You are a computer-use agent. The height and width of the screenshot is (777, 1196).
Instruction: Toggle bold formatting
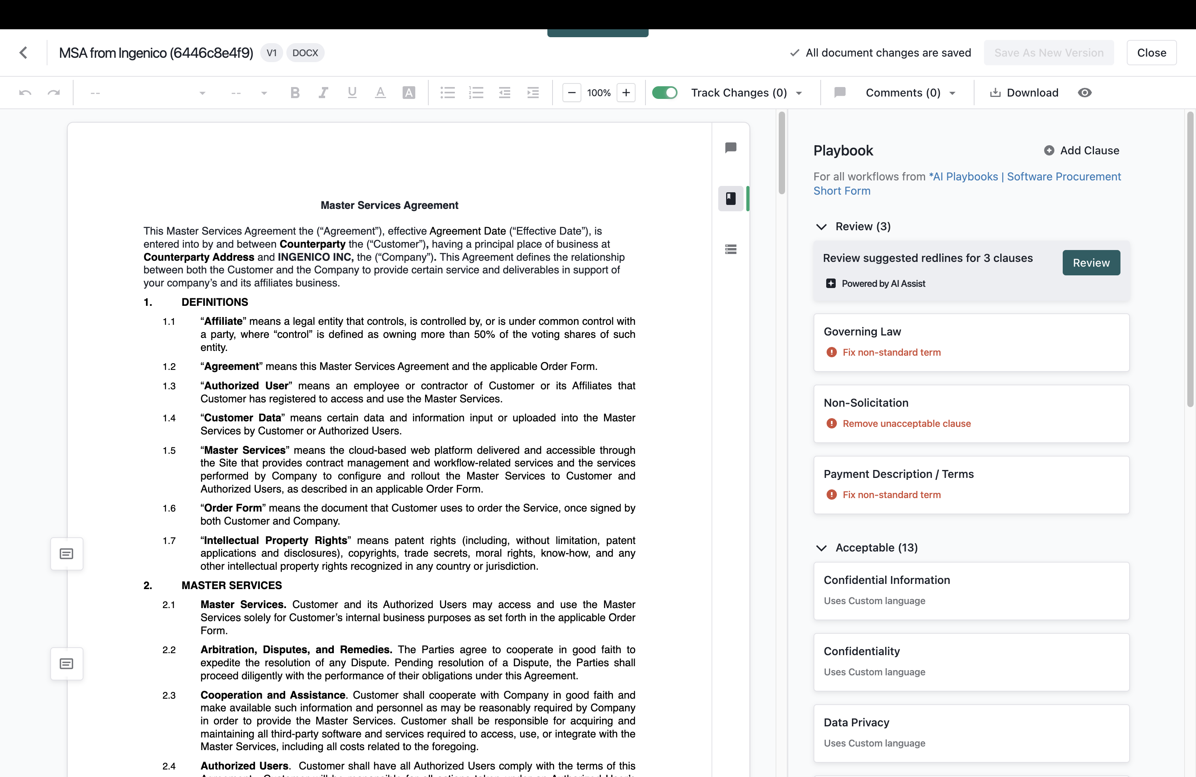point(295,93)
